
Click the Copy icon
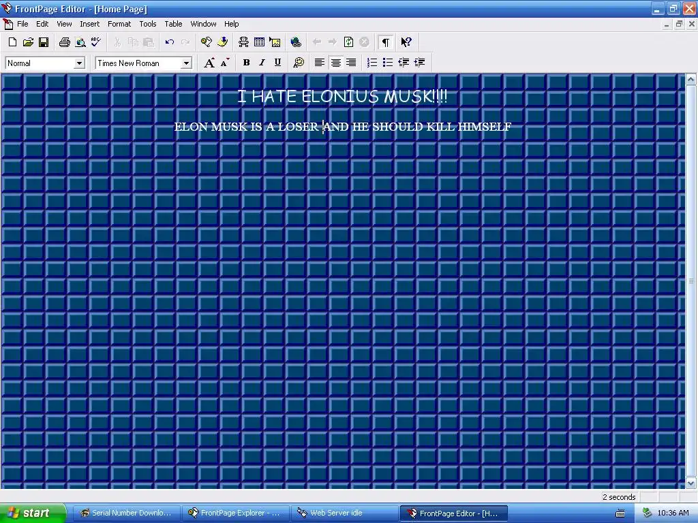pos(133,42)
